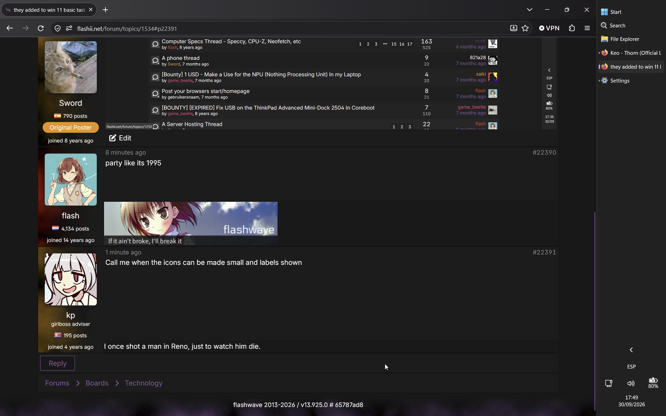Open post permalink #22390
Image resolution: width=666 pixels, height=416 pixels.
544,153
